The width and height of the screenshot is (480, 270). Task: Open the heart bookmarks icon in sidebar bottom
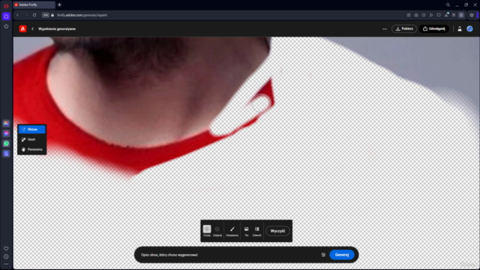click(x=6, y=248)
